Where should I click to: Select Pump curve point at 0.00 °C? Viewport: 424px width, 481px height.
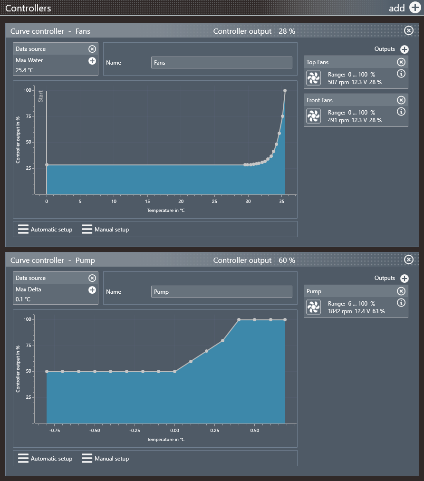pyautogui.click(x=174, y=372)
